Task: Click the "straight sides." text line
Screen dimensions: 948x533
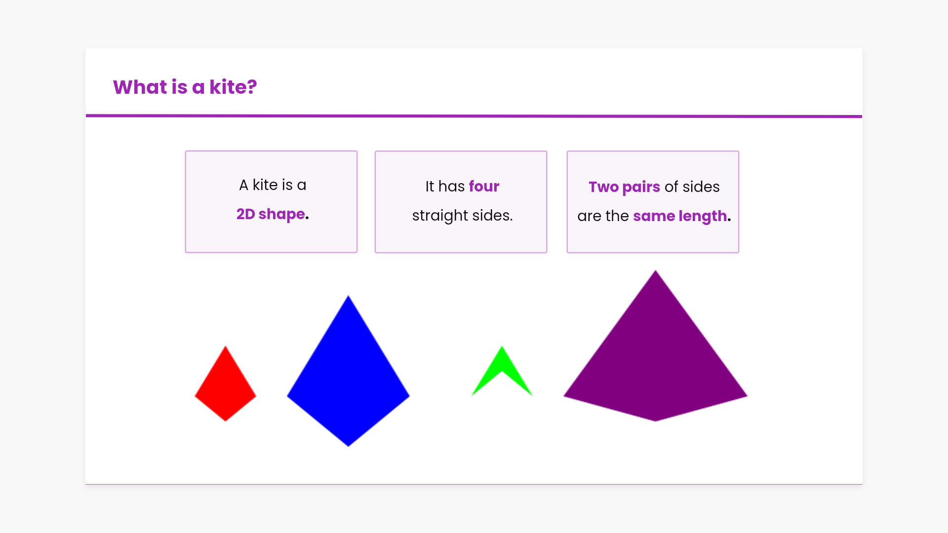Action: point(462,216)
